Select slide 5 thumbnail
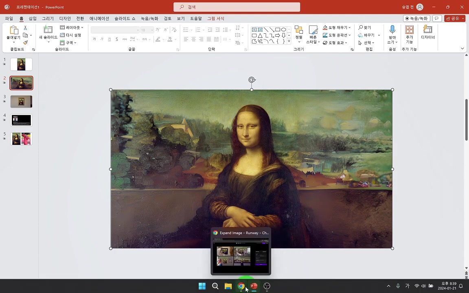 tap(21, 139)
